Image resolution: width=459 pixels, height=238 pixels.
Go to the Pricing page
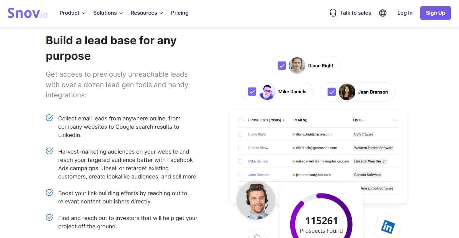[x=180, y=13]
